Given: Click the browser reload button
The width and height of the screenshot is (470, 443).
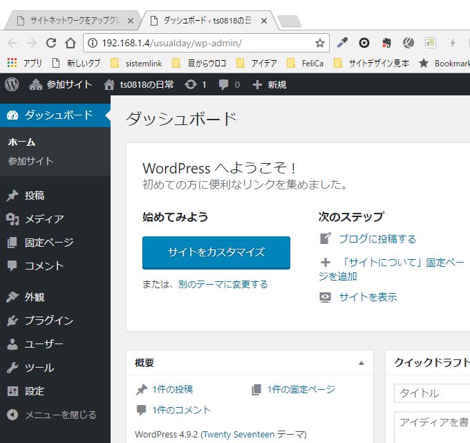Looking at the screenshot, I should (x=51, y=43).
